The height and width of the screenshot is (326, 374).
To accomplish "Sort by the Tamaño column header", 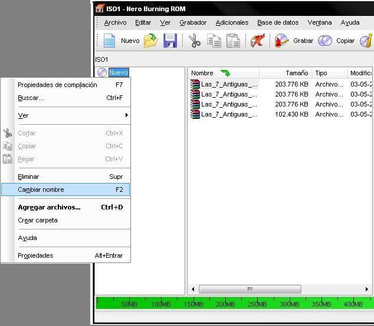I will coord(286,73).
